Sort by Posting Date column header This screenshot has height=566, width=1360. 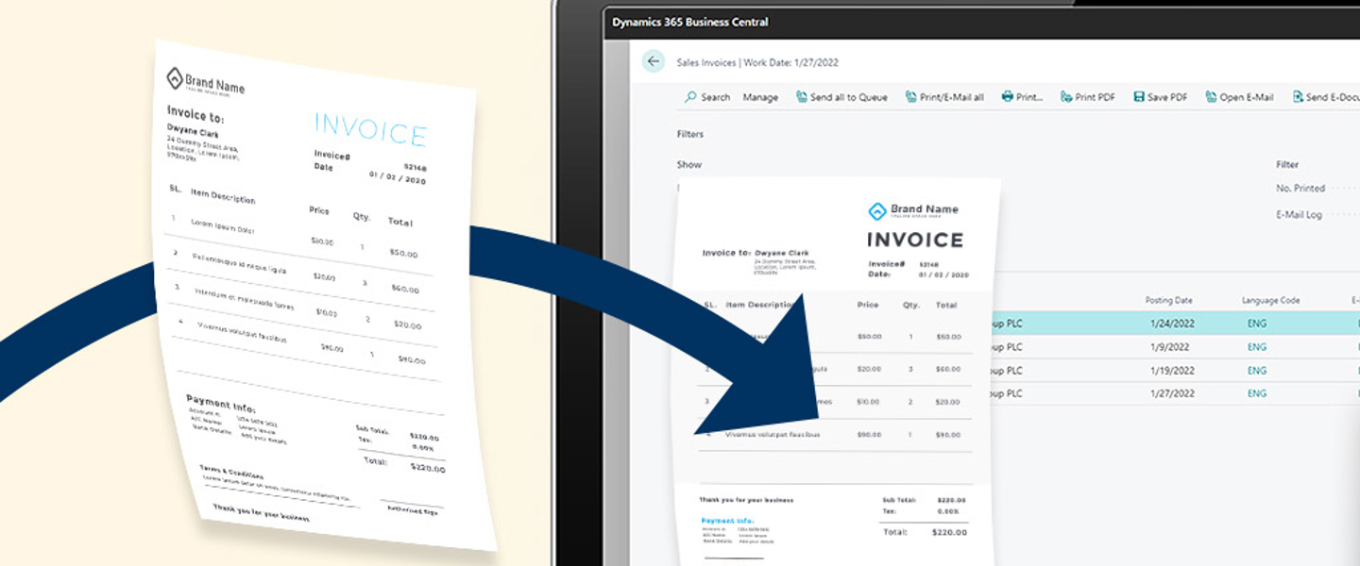click(x=1169, y=301)
